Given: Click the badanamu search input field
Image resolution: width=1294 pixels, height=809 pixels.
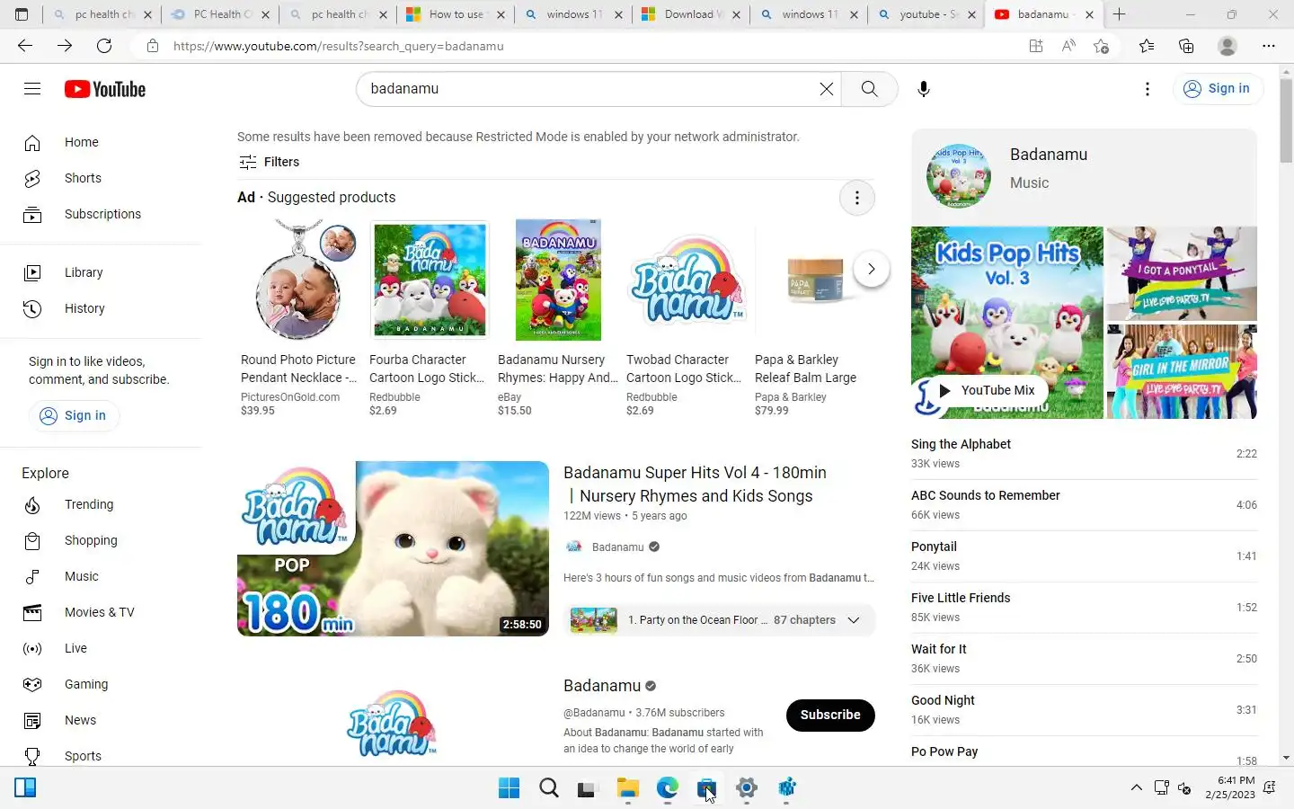Looking at the screenshot, I should coord(589,88).
